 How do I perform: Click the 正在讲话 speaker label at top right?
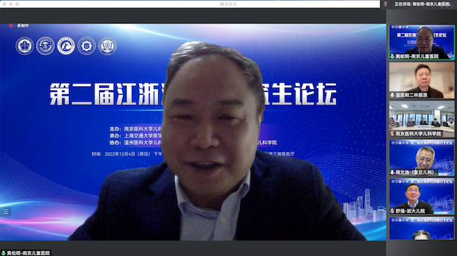point(423,4)
